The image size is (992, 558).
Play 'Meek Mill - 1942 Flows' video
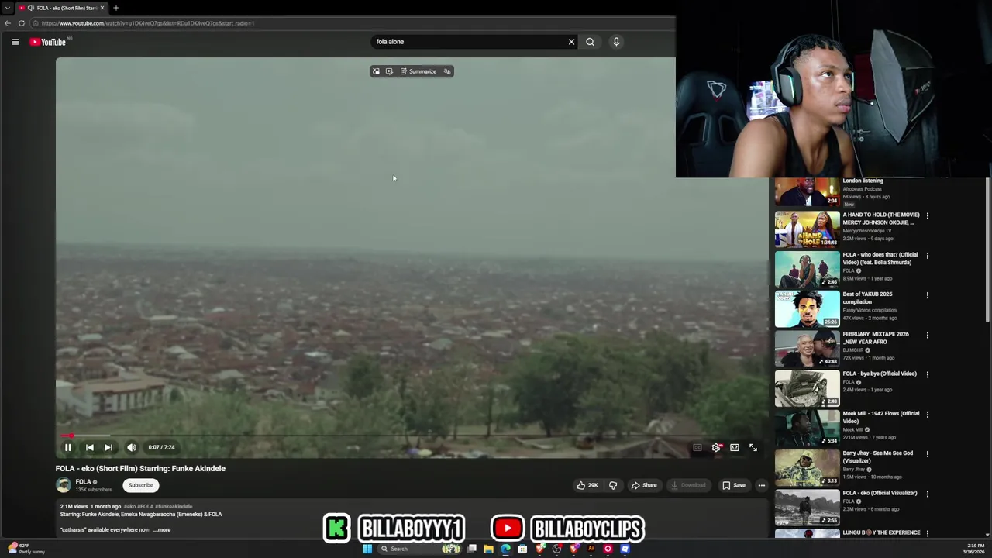(807, 429)
